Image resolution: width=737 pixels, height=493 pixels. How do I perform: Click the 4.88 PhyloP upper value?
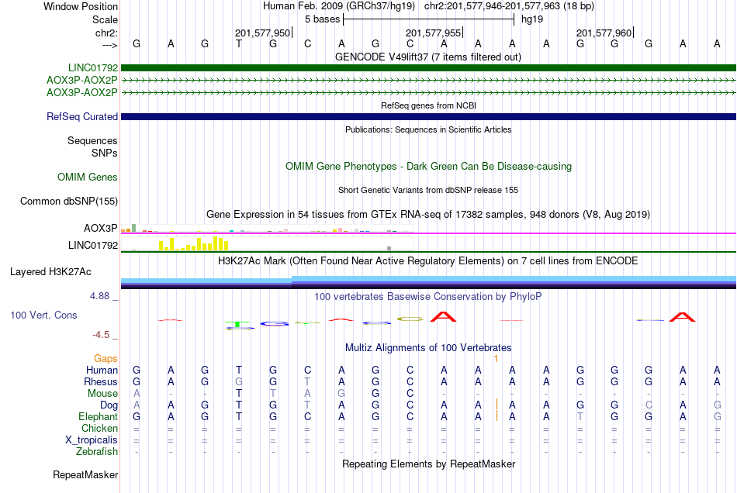(99, 296)
